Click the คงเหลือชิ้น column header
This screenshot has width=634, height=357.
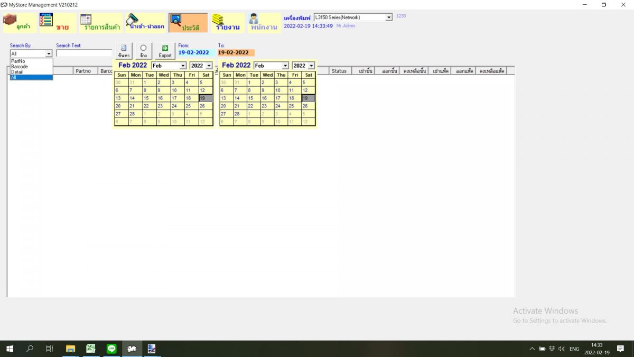pos(415,71)
